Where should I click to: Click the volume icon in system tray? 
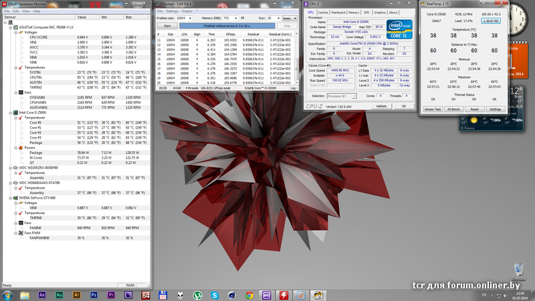click(x=506, y=296)
